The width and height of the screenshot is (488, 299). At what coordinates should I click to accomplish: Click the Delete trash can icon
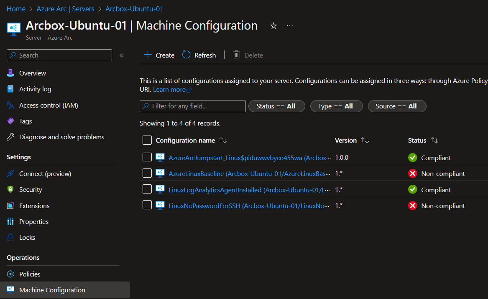[x=237, y=55]
